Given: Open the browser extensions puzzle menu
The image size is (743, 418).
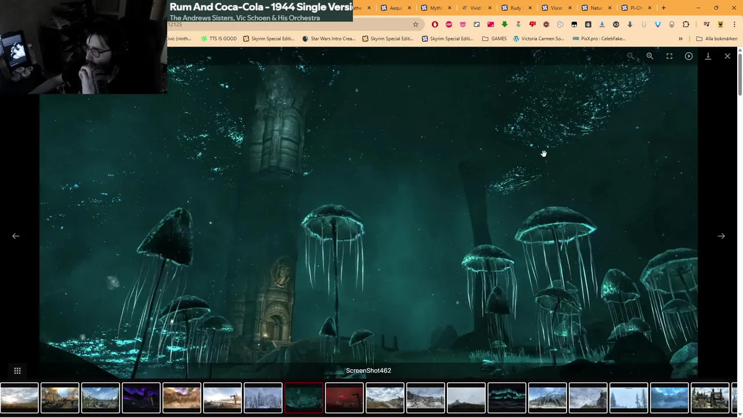Looking at the screenshot, I should click(686, 24).
